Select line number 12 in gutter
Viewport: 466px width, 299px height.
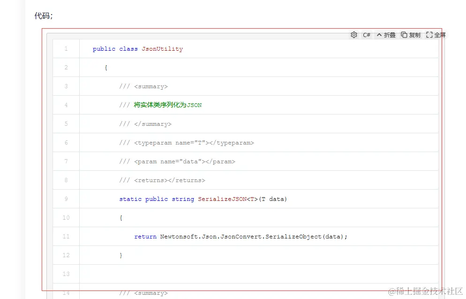tap(66, 255)
